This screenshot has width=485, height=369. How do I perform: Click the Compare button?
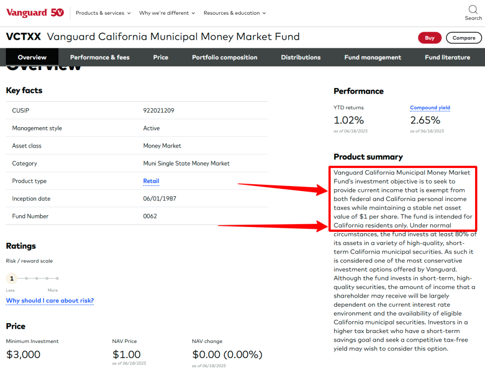[x=463, y=38]
